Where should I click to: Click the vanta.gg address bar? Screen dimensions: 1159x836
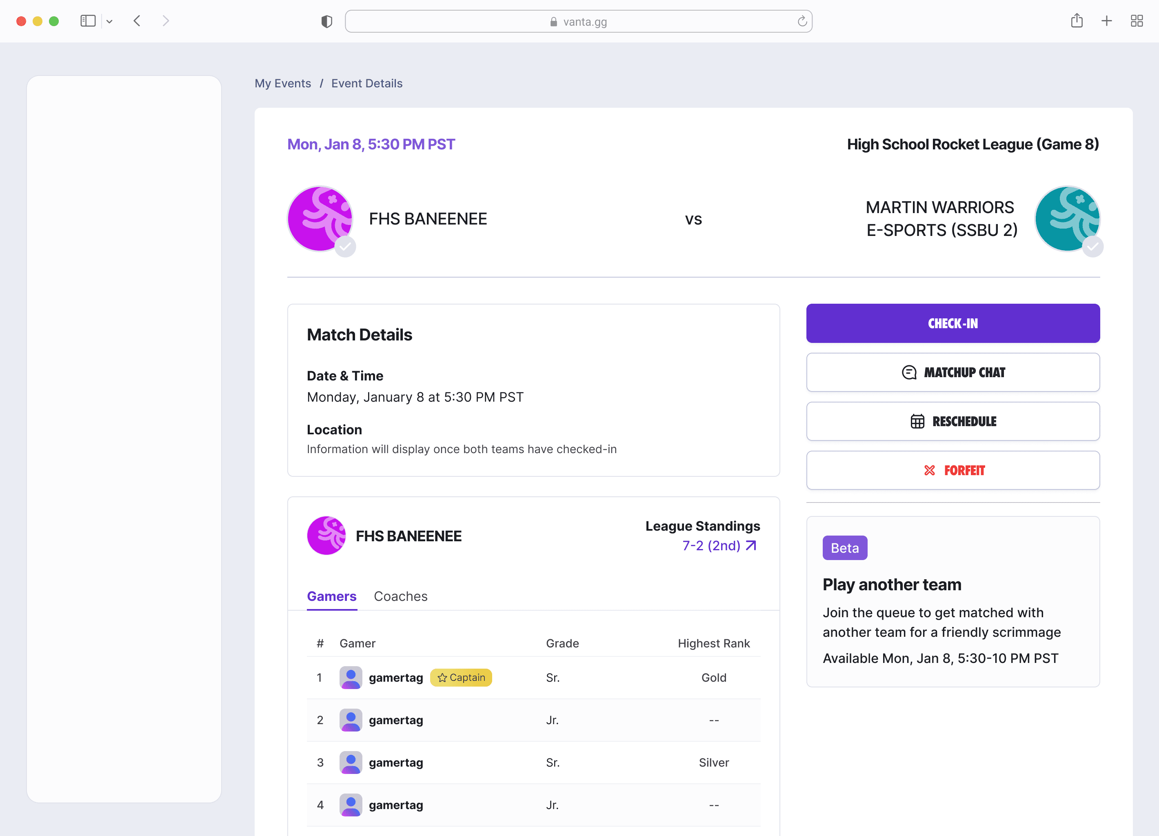click(x=577, y=22)
